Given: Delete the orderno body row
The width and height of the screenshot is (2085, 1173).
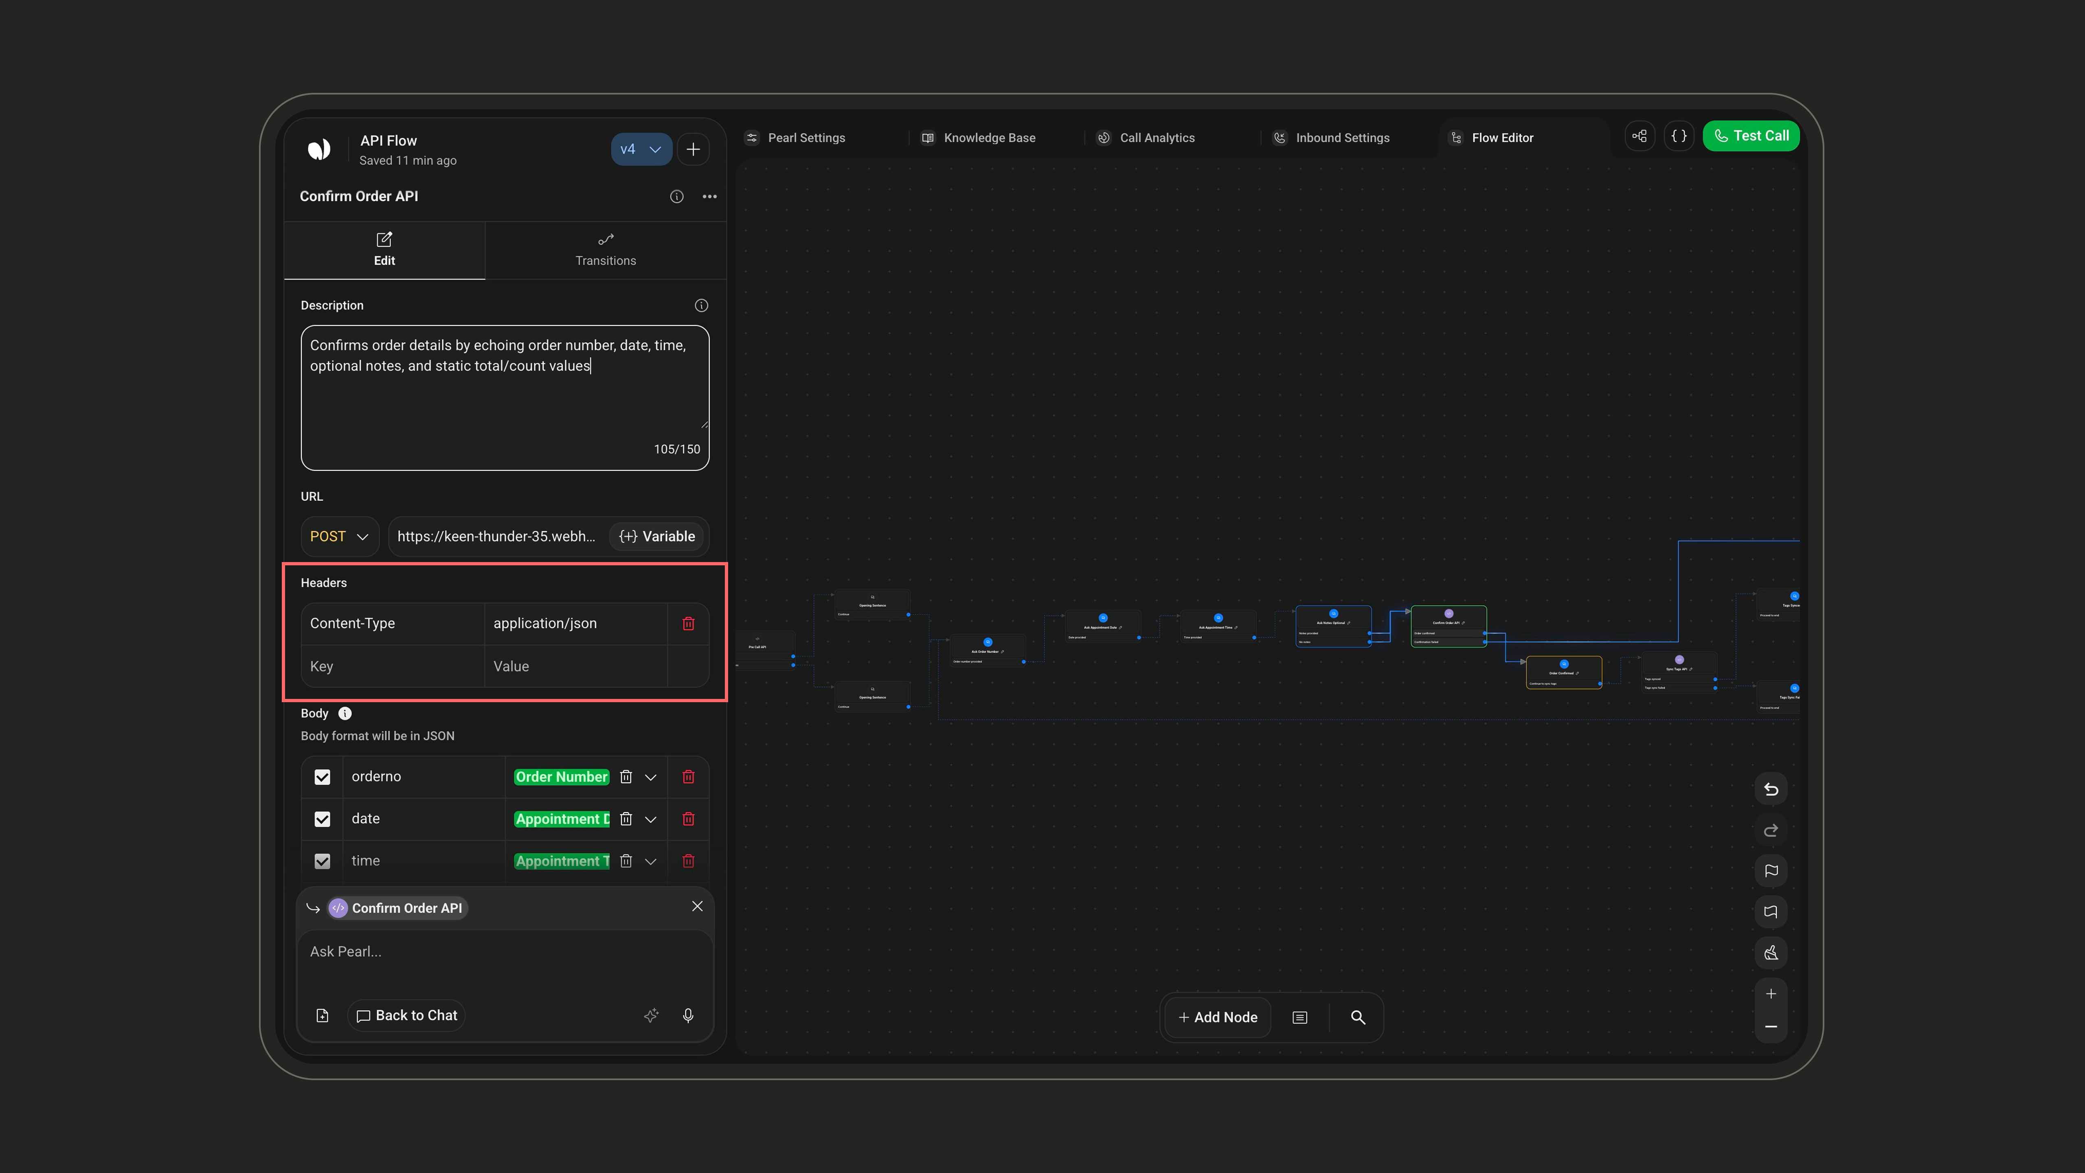Looking at the screenshot, I should (688, 777).
